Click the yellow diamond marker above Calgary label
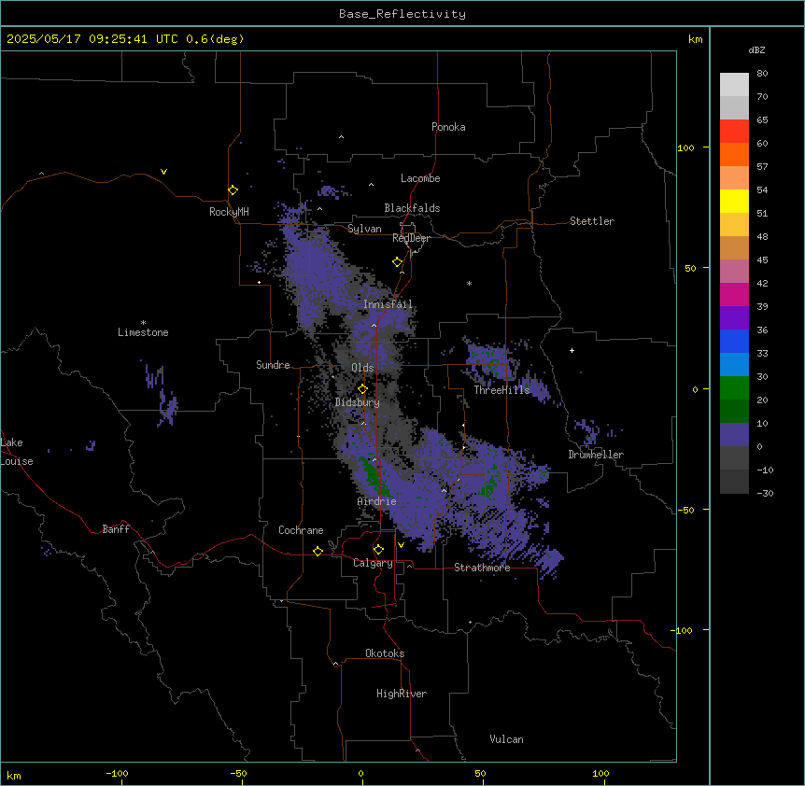This screenshot has height=786, width=805. 378,550
